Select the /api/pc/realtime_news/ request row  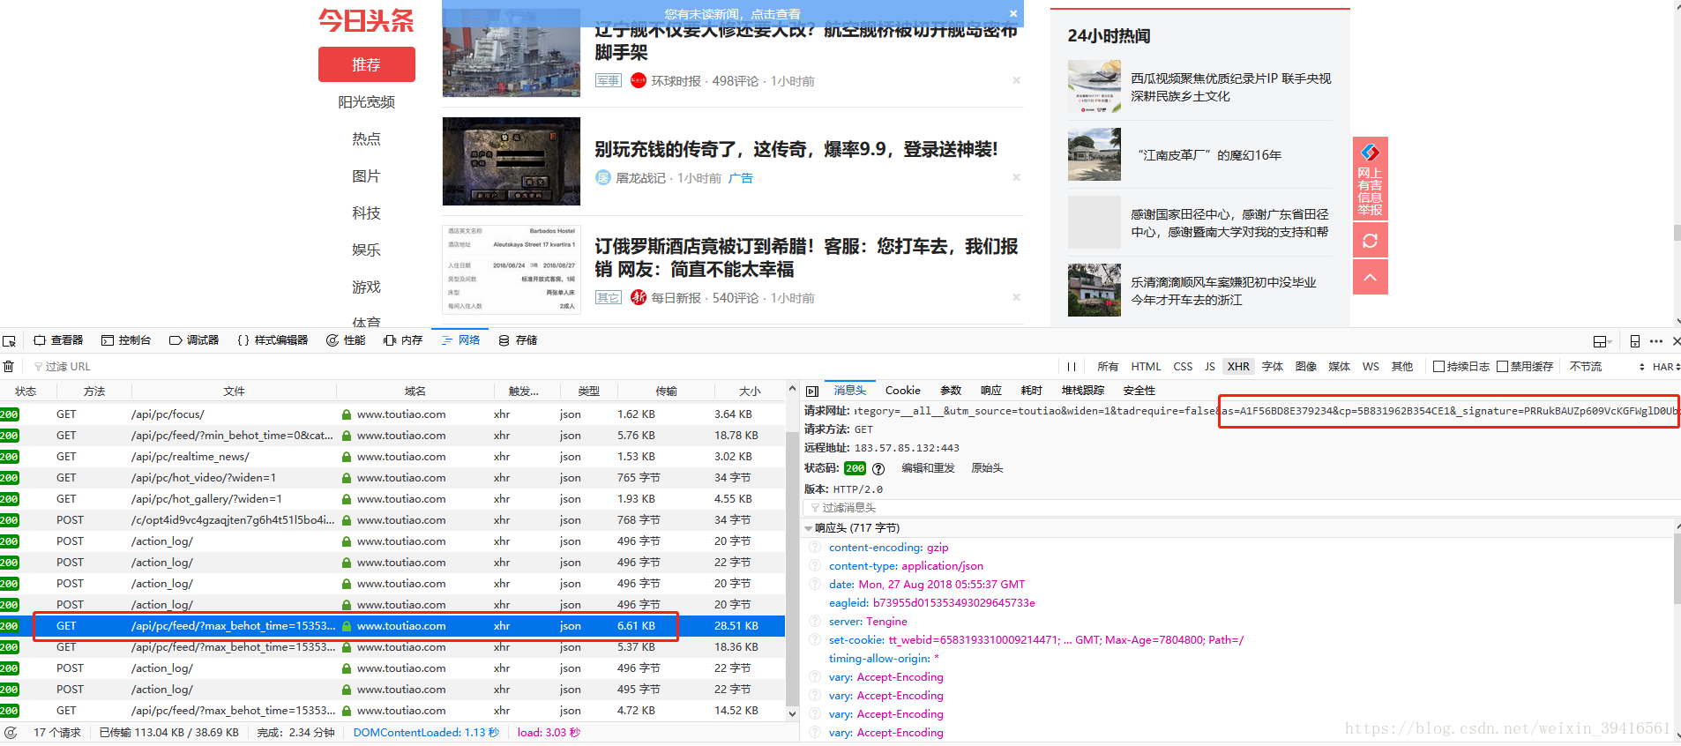click(x=392, y=457)
